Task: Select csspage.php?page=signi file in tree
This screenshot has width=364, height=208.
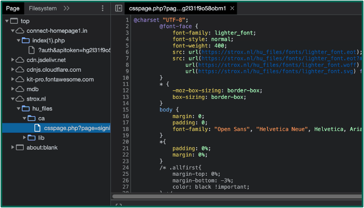Action: (x=56, y=128)
